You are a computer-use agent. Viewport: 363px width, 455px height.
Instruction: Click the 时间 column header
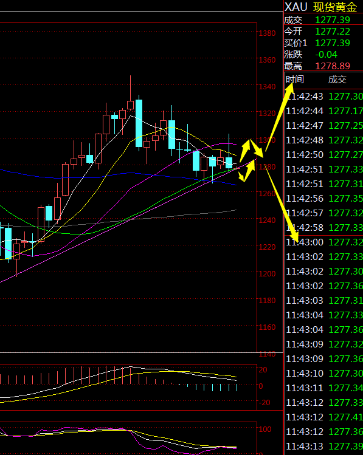(295, 79)
